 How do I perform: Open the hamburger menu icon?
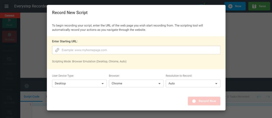[6, 6]
